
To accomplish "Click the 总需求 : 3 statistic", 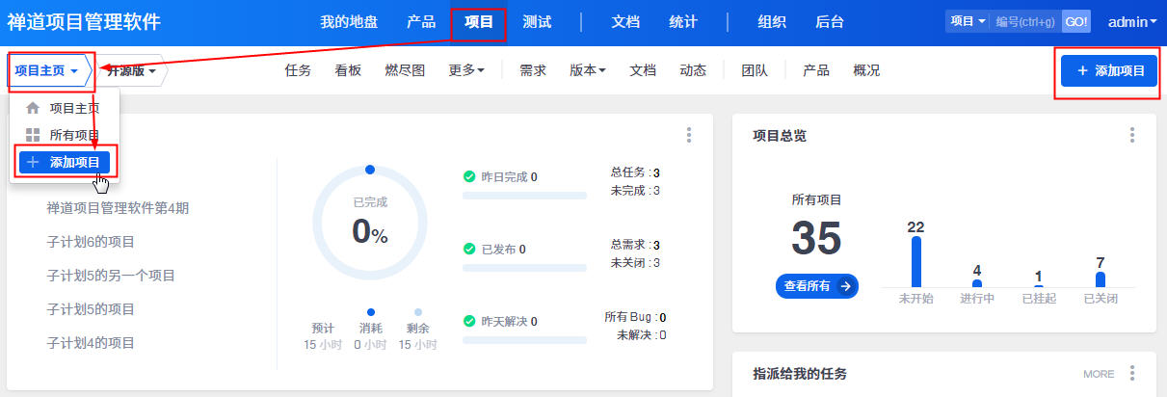I will point(635,245).
